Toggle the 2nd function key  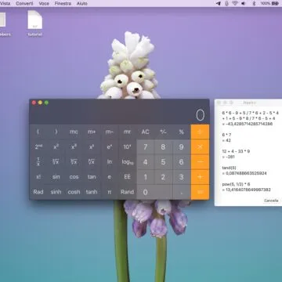click(38, 147)
